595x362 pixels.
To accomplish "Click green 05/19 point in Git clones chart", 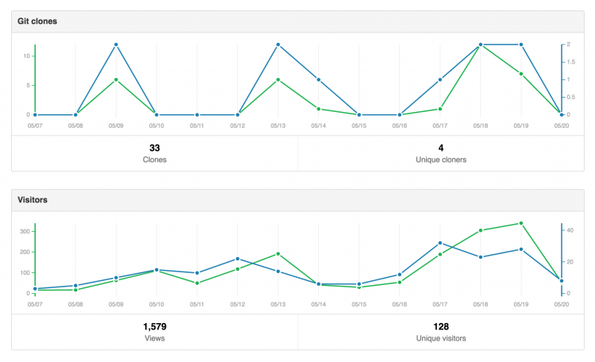I will tap(521, 74).
